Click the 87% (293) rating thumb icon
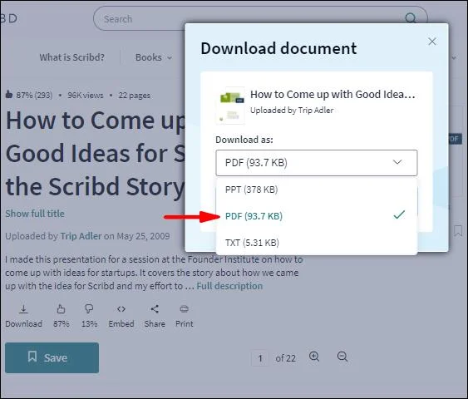Viewport: 468px width, 399px height. 9,95
